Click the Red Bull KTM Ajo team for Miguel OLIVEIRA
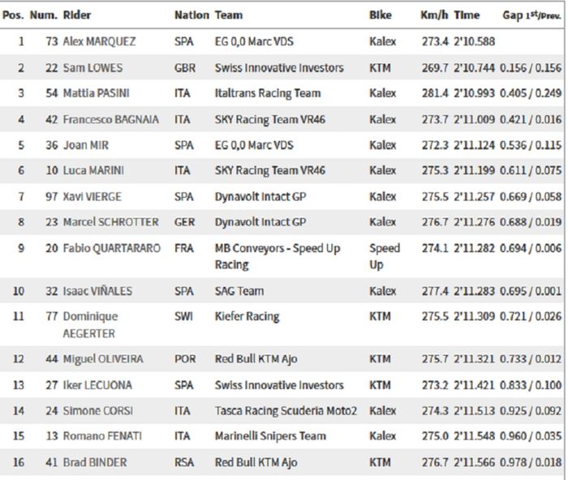The image size is (568, 480). (256, 358)
